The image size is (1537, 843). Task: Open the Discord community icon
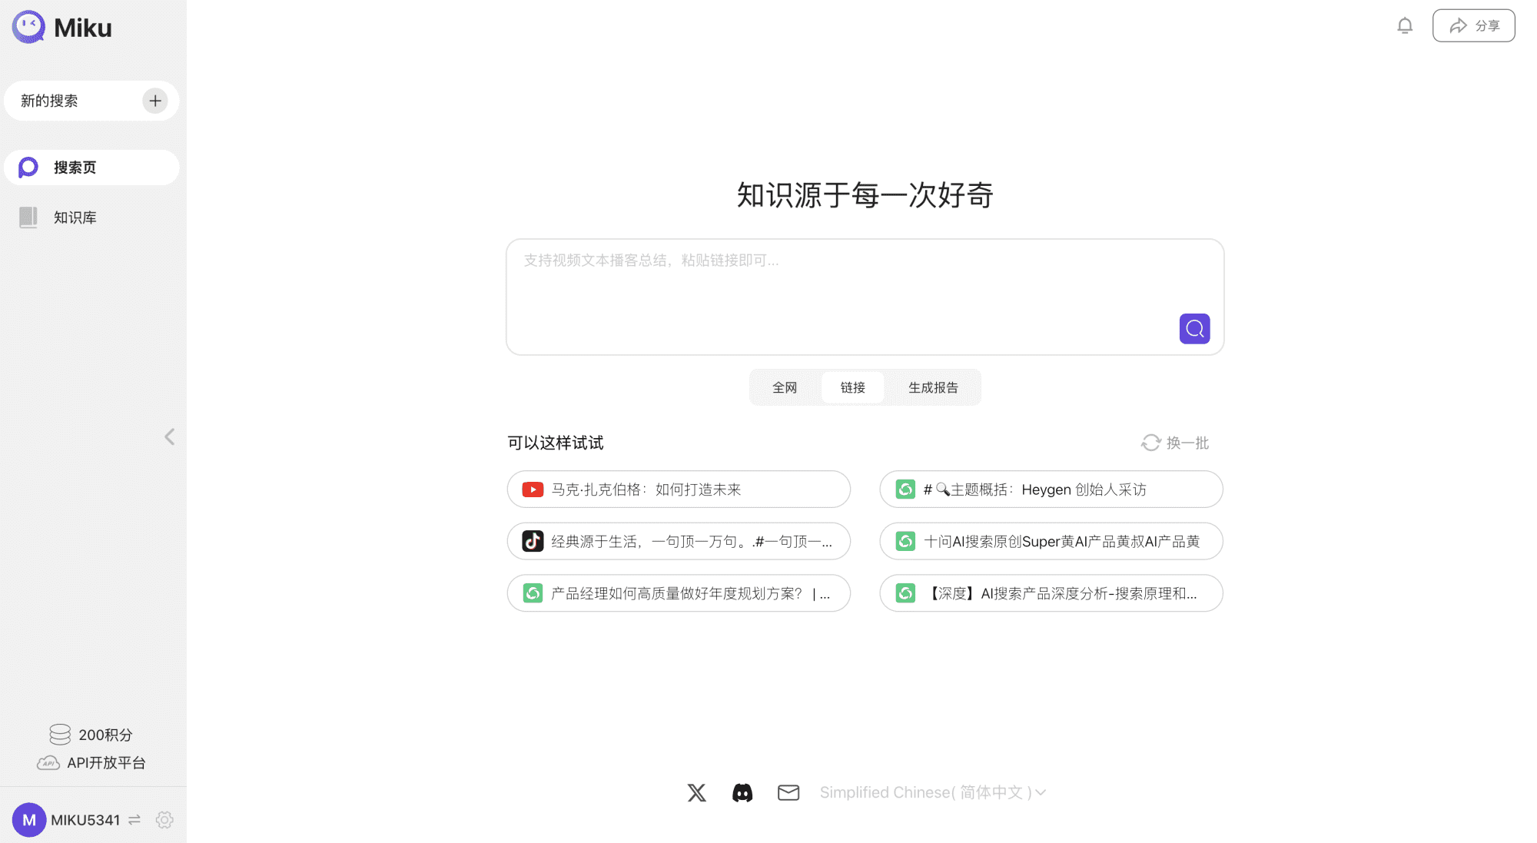click(742, 792)
